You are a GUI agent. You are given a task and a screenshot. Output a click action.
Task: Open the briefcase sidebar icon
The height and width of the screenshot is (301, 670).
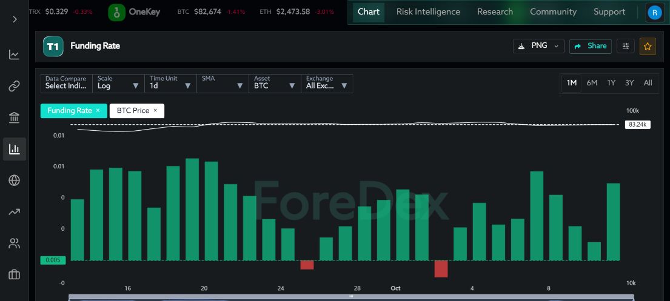point(14,274)
